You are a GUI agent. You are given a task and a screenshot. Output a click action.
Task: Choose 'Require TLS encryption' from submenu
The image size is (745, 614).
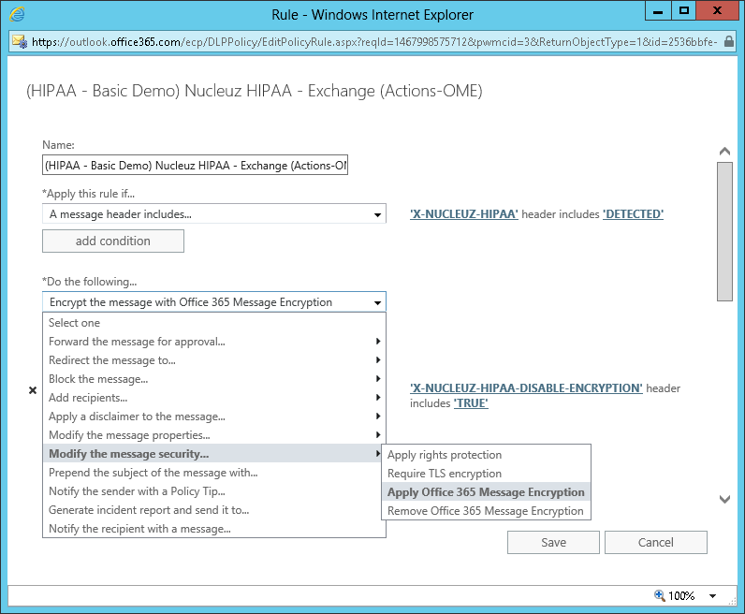(x=486, y=474)
